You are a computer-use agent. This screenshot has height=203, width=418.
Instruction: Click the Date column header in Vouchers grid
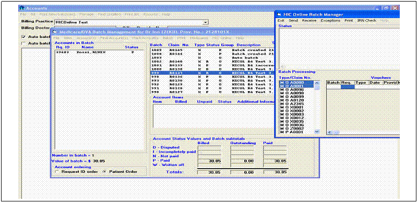tap(375, 83)
